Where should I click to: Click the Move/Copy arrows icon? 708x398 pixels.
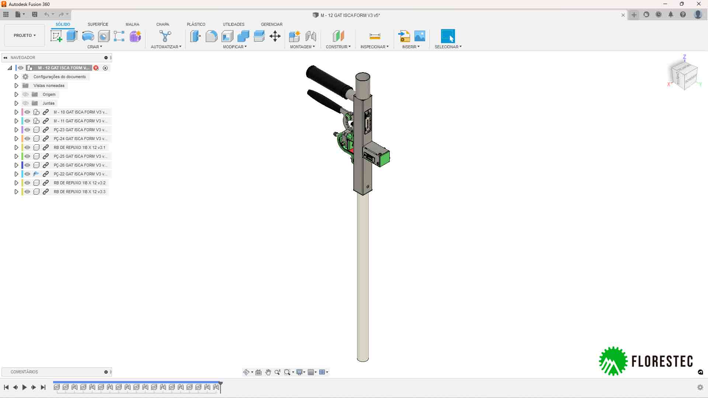[275, 36]
